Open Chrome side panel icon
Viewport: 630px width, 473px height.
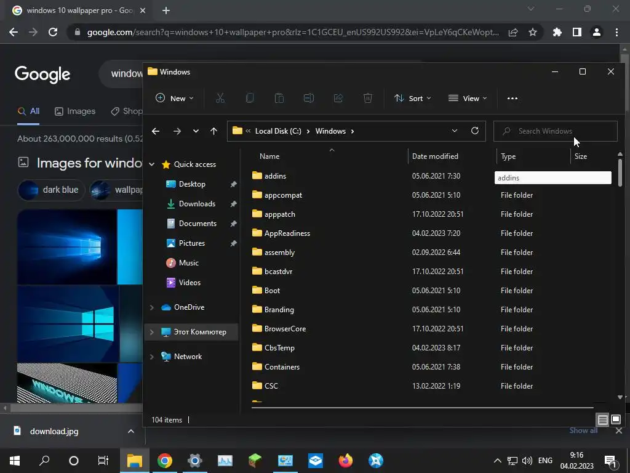tap(577, 32)
